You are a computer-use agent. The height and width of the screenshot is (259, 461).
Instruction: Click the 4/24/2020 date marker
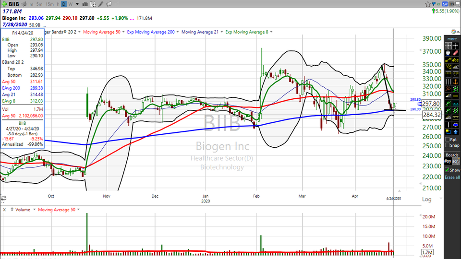[393, 199]
